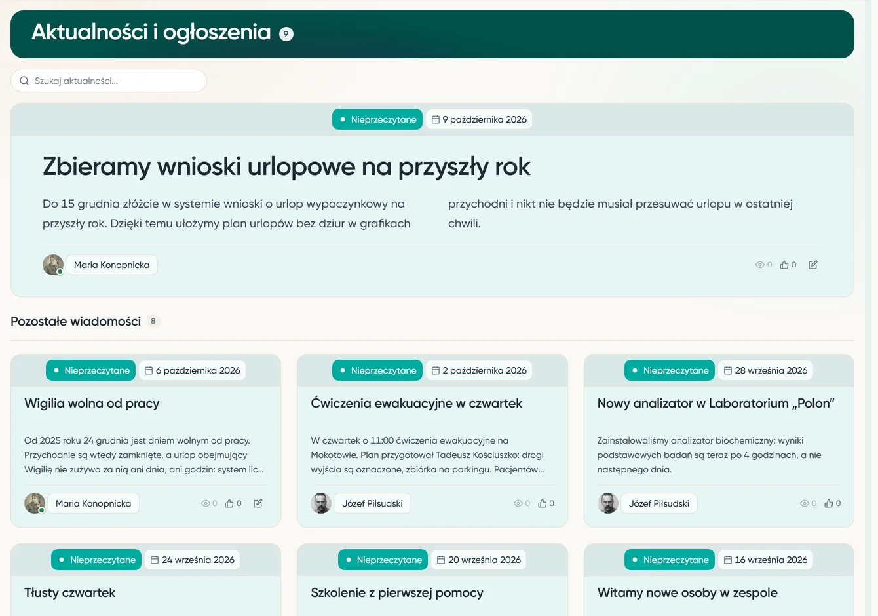878x616 pixels.
Task: Click calendar icon beside 2 października 2026
Action: pos(436,370)
